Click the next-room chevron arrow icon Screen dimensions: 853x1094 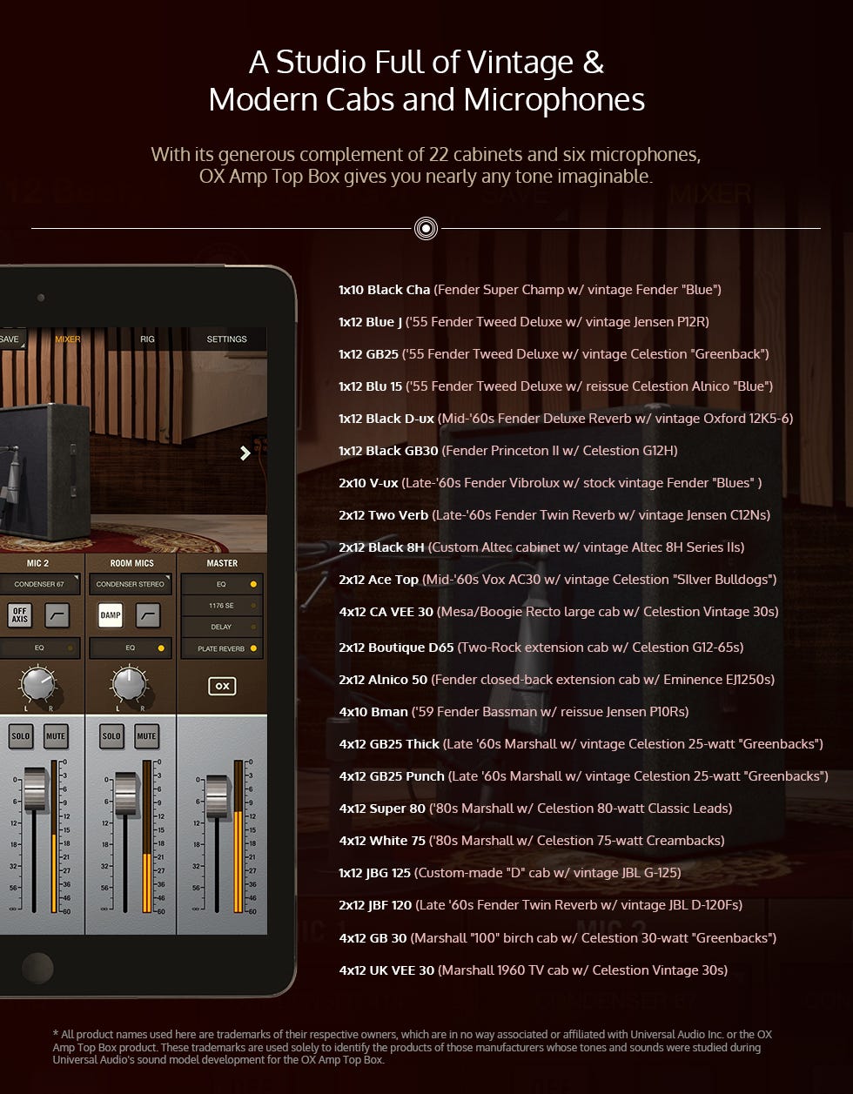click(x=245, y=453)
